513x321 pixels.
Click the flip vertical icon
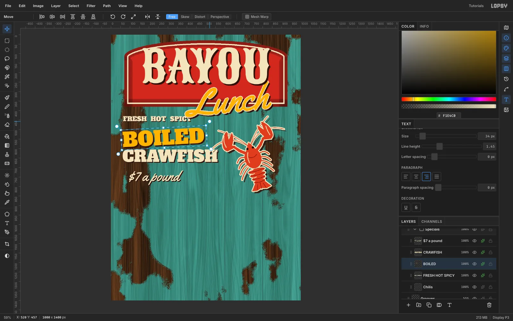coord(158,17)
